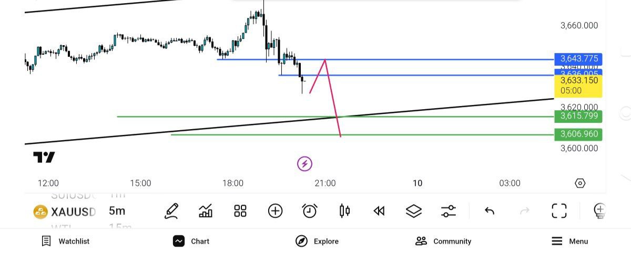Open chart settings sliders icon
This screenshot has width=631, height=254.
click(449, 211)
